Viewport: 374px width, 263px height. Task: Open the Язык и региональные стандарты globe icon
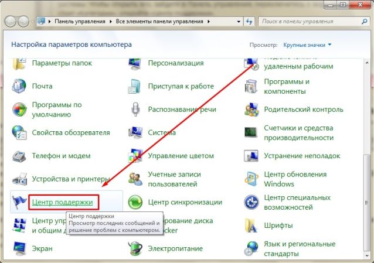point(252,249)
